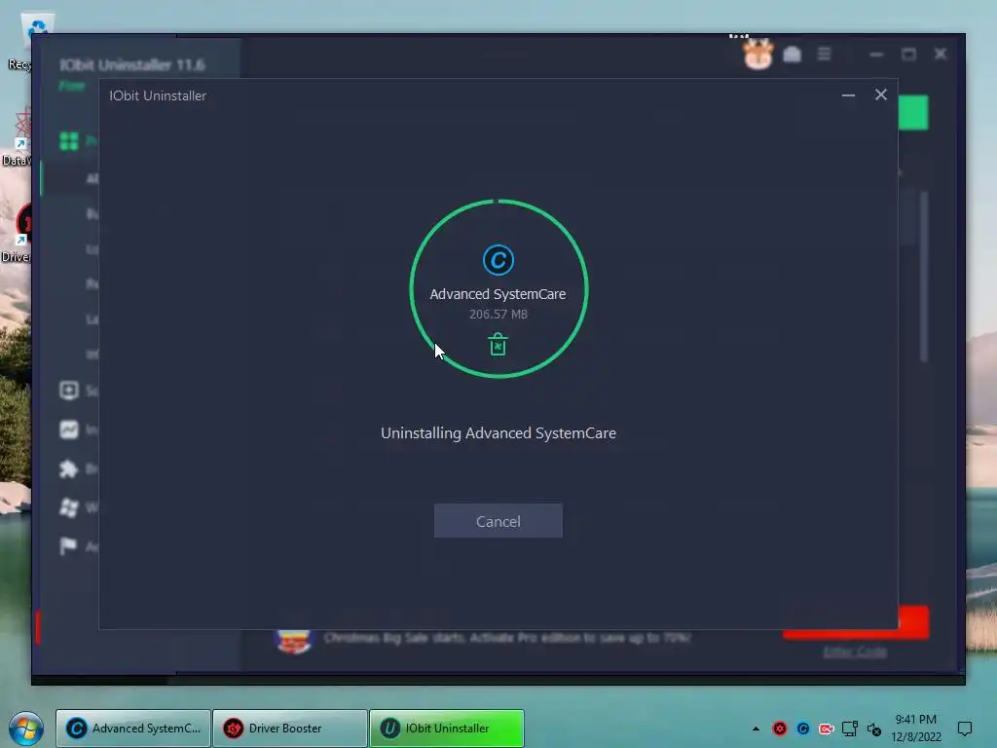Click the Enter Code link

855,652
